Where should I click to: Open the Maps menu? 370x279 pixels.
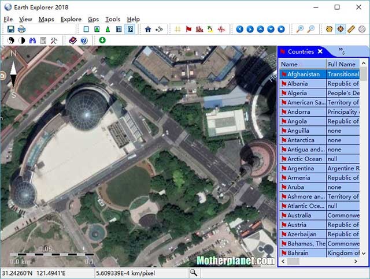46,19
